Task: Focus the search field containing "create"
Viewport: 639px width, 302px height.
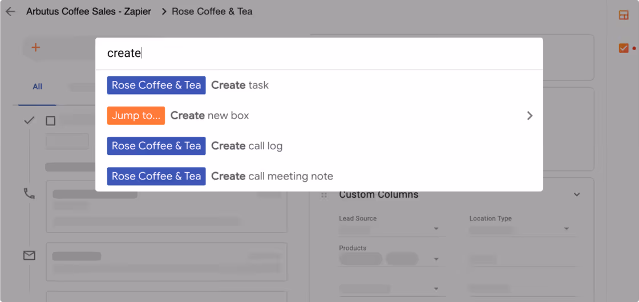Action: pyautogui.click(x=319, y=54)
